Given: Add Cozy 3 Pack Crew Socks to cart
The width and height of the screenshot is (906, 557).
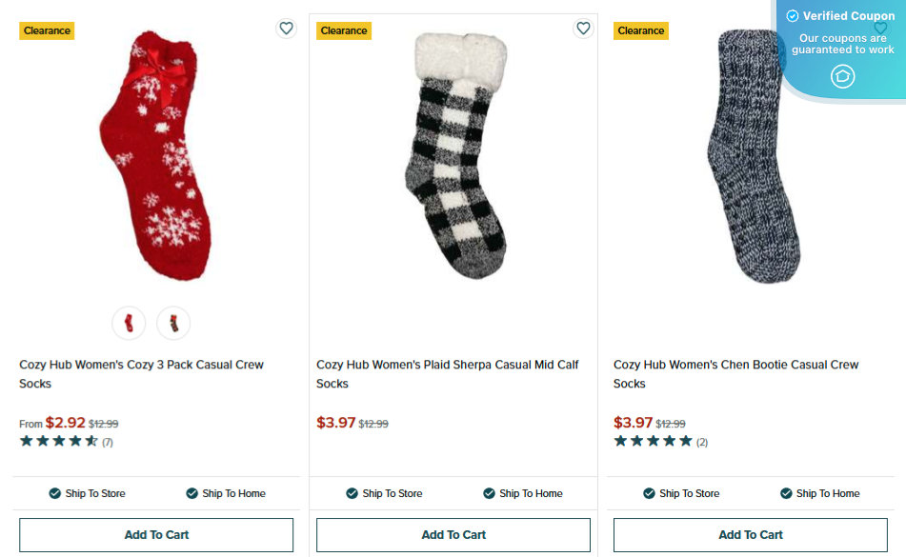Looking at the screenshot, I should tap(156, 535).
